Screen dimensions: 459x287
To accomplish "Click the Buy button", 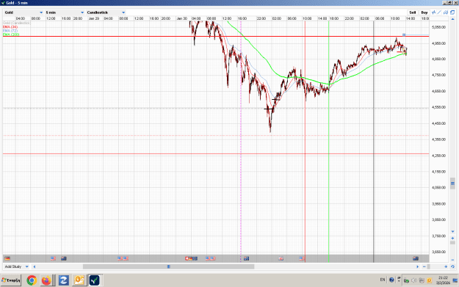I will (424, 12).
